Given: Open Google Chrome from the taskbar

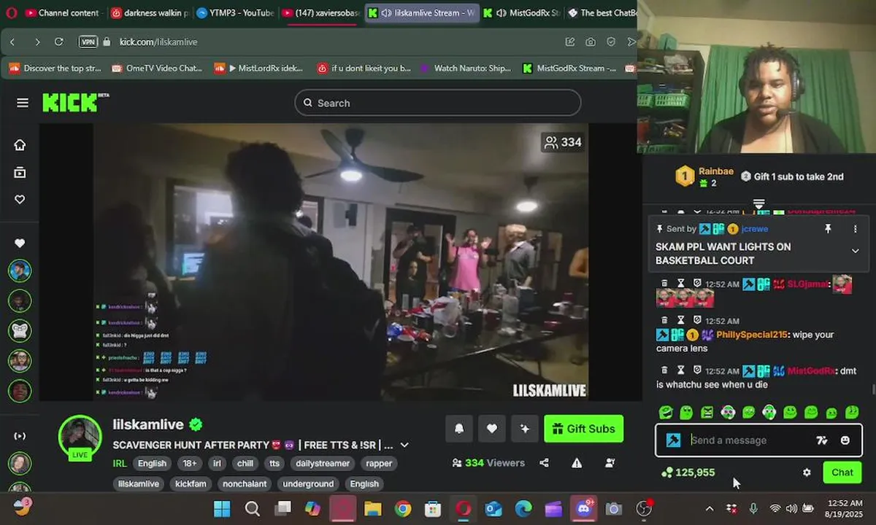Looking at the screenshot, I should tap(403, 509).
